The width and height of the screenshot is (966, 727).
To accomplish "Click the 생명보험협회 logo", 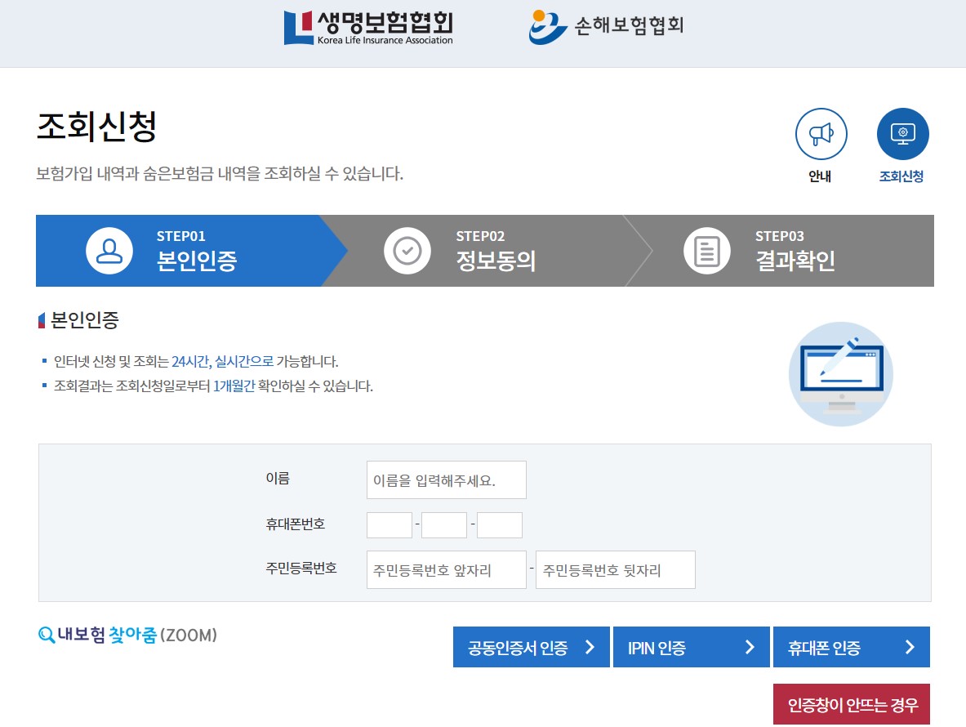I will click(x=368, y=28).
